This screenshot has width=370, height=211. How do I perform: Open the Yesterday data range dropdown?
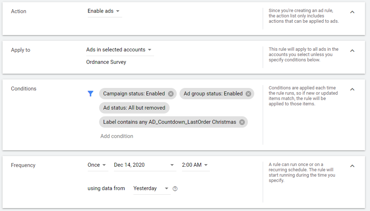151,188
